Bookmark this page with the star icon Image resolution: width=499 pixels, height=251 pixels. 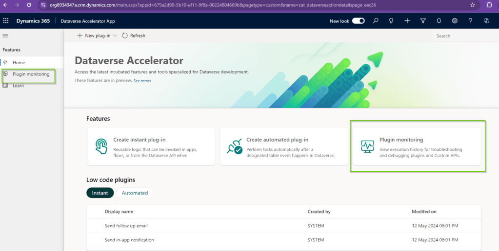coord(472,5)
